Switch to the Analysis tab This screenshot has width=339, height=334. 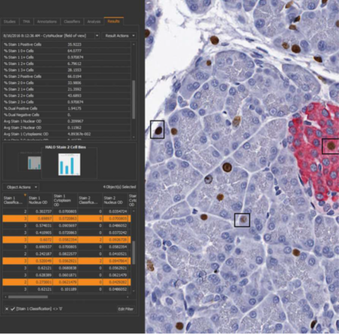(x=94, y=21)
